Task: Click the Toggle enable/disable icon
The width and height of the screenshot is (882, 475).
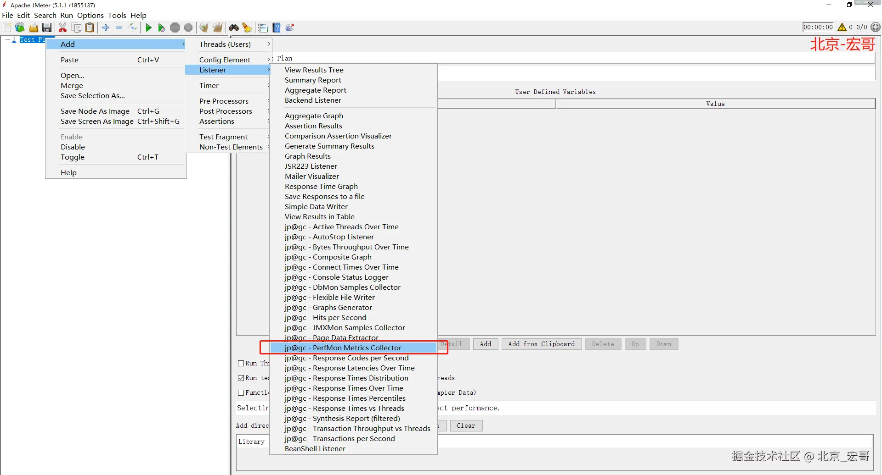Action: 132,28
